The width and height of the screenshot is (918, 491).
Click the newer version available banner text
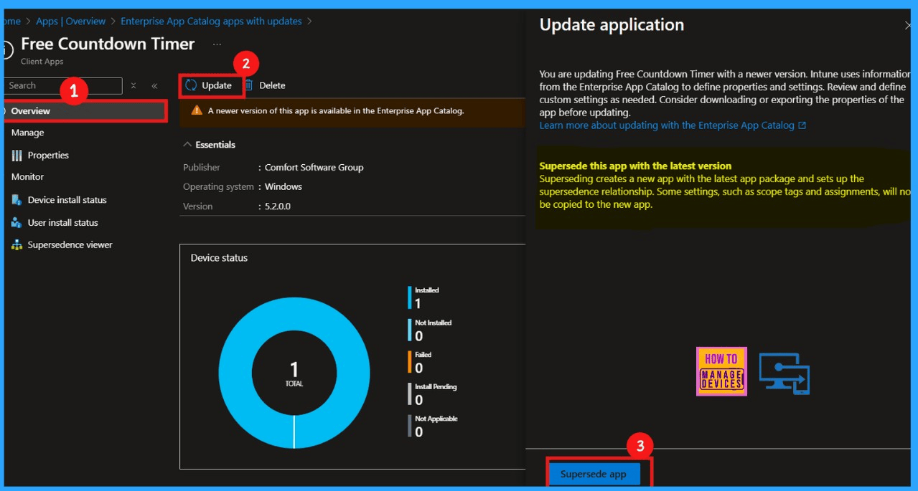[x=336, y=111]
